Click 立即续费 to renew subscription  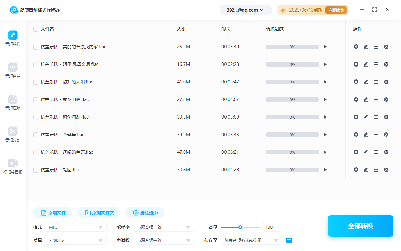tap(336, 10)
